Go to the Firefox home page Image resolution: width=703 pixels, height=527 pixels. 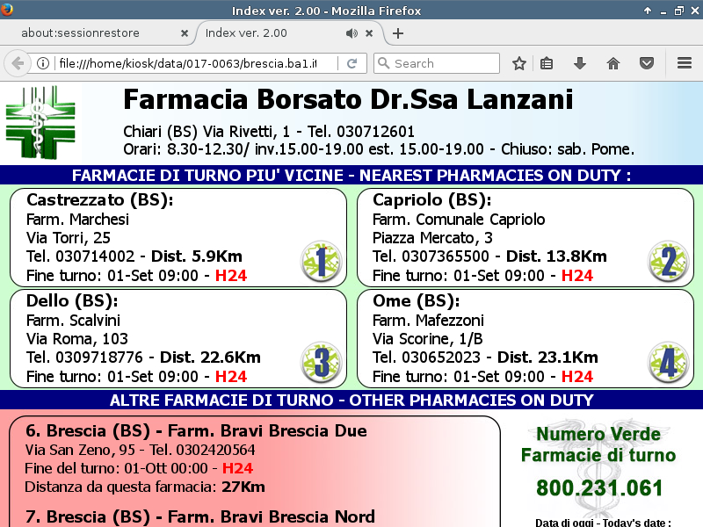click(x=613, y=63)
